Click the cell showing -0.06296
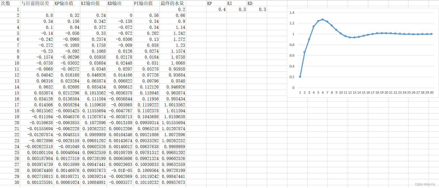439x188 pixels. (x=67, y=57)
